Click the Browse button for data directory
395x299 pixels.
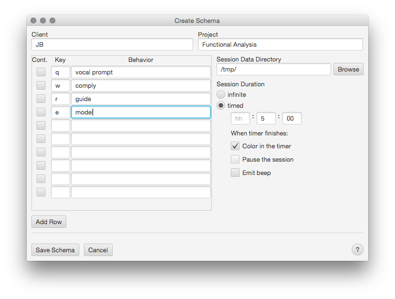[348, 69]
